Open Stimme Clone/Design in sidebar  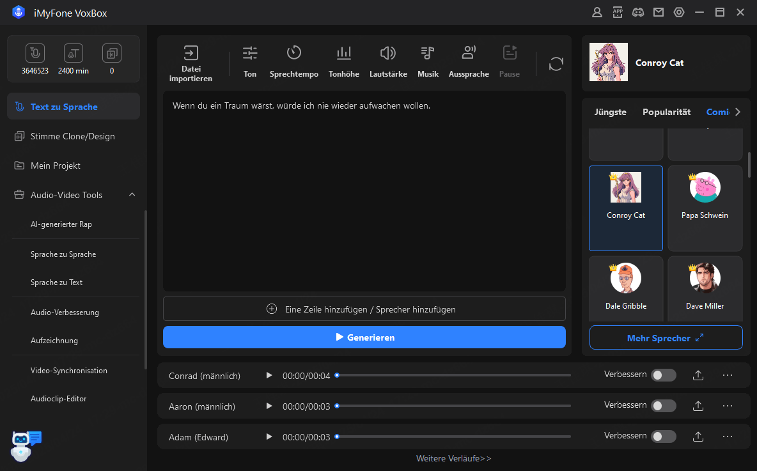pyautogui.click(x=73, y=136)
